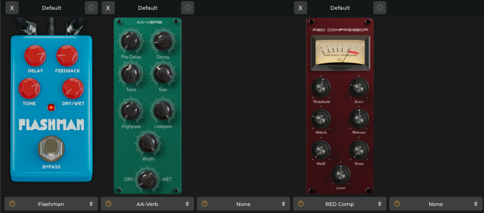
Task: Click the AA-Verb Decay knob
Action: (x=162, y=41)
